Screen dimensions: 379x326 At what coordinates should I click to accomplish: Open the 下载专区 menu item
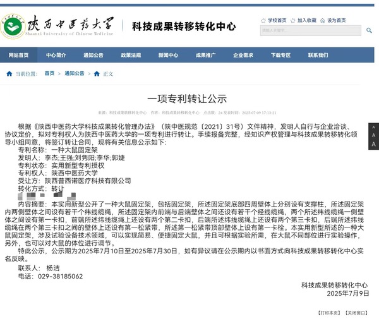point(280,55)
